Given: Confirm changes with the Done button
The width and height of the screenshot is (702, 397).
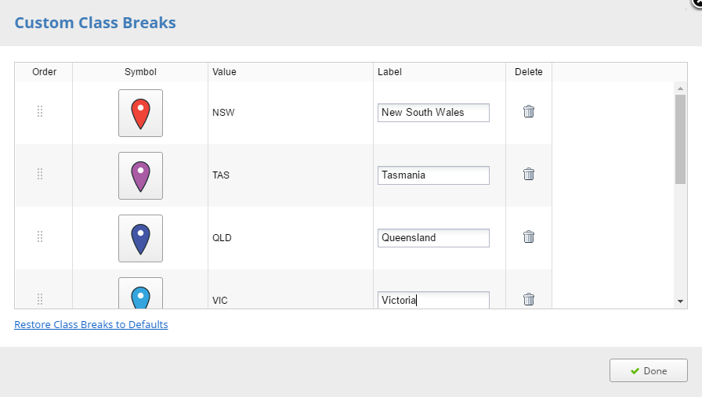Looking at the screenshot, I should (648, 370).
